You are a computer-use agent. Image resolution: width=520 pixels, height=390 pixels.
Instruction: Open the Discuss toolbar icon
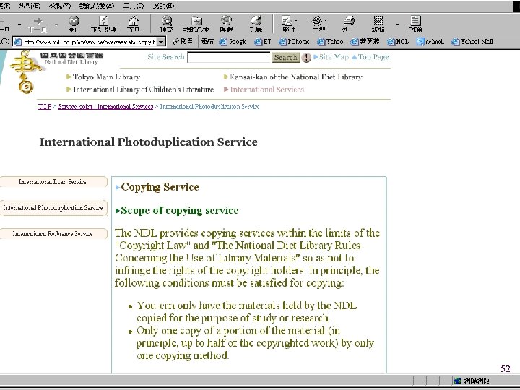pos(415,25)
